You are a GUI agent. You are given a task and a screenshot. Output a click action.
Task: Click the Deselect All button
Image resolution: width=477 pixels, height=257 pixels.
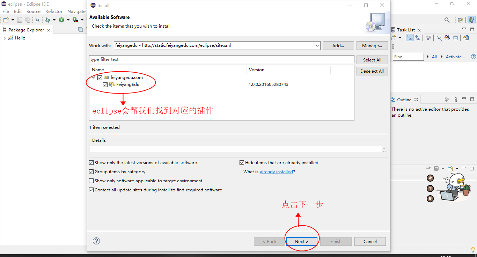tap(372, 71)
